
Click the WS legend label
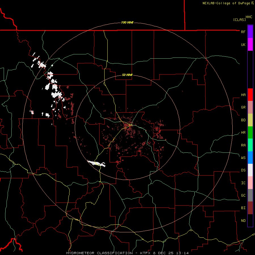point(243,158)
